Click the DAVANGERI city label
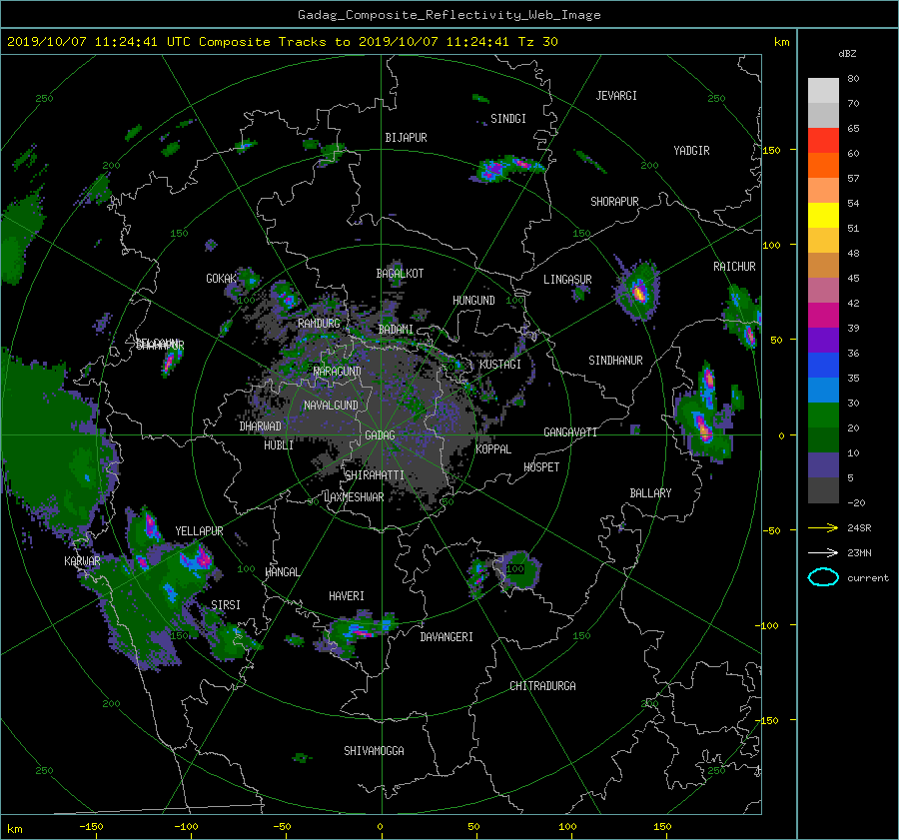This screenshot has height=840, width=899. [x=447, y=637]
